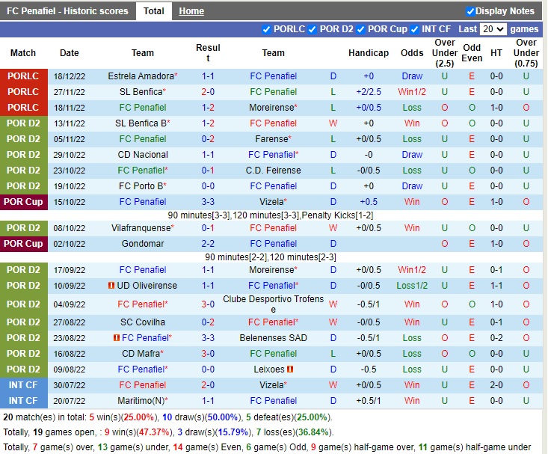Open Estrela Amadora team link
The image size is (548, 454).
coord(141,76)
